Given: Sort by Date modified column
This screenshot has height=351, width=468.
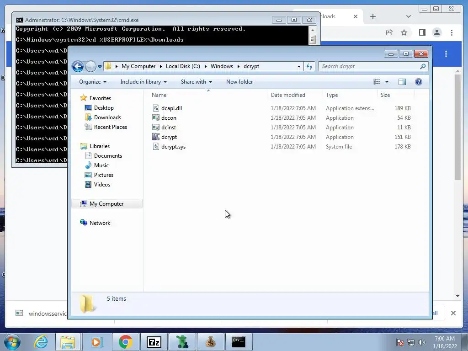Looking at the screenshot, I should [x=295, y=95].
